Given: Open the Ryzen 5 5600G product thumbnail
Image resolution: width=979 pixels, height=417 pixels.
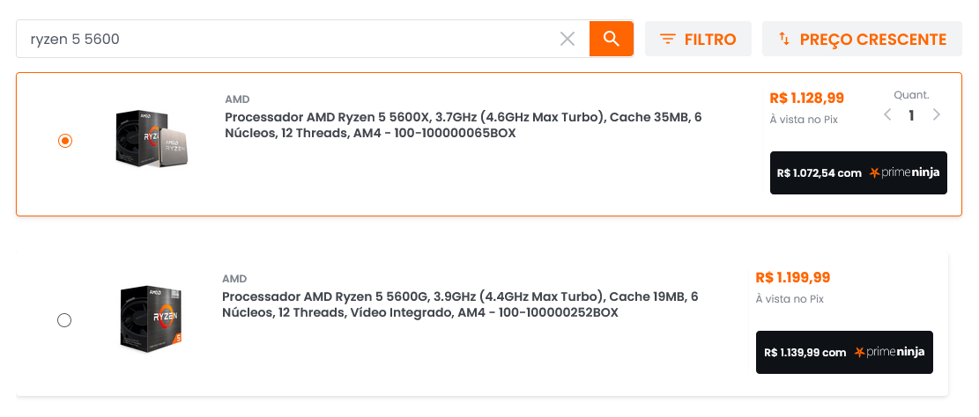Looking at the screenshot, I should (x=151, y=318).
